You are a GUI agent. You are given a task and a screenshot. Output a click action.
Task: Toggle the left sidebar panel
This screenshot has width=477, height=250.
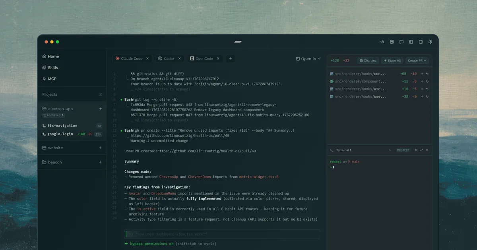pos(411,42)
